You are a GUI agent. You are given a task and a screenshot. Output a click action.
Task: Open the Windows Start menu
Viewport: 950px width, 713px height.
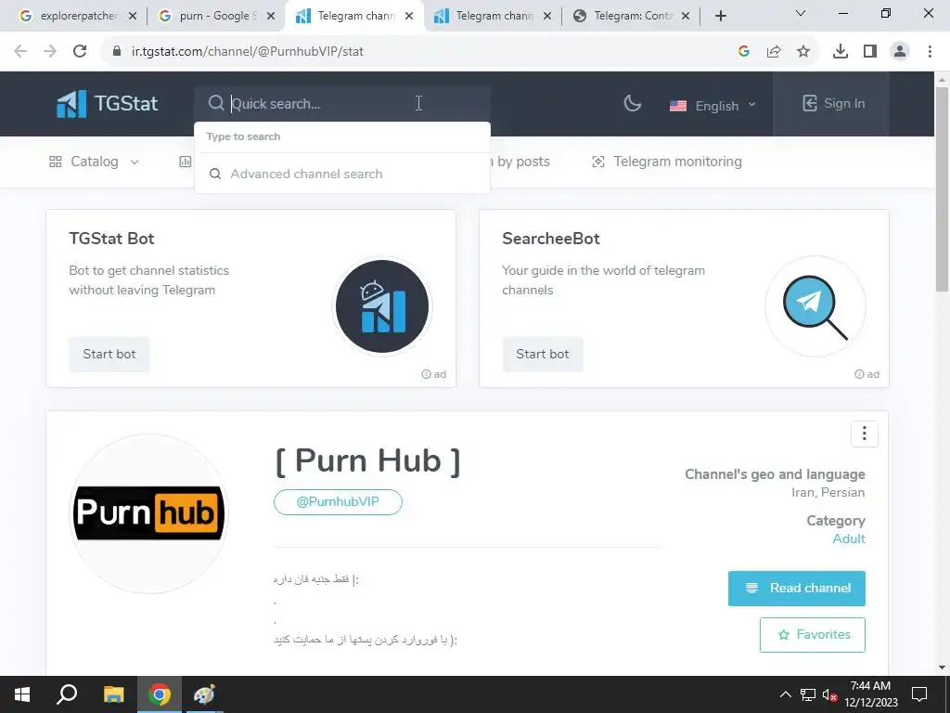coord(22,694)
